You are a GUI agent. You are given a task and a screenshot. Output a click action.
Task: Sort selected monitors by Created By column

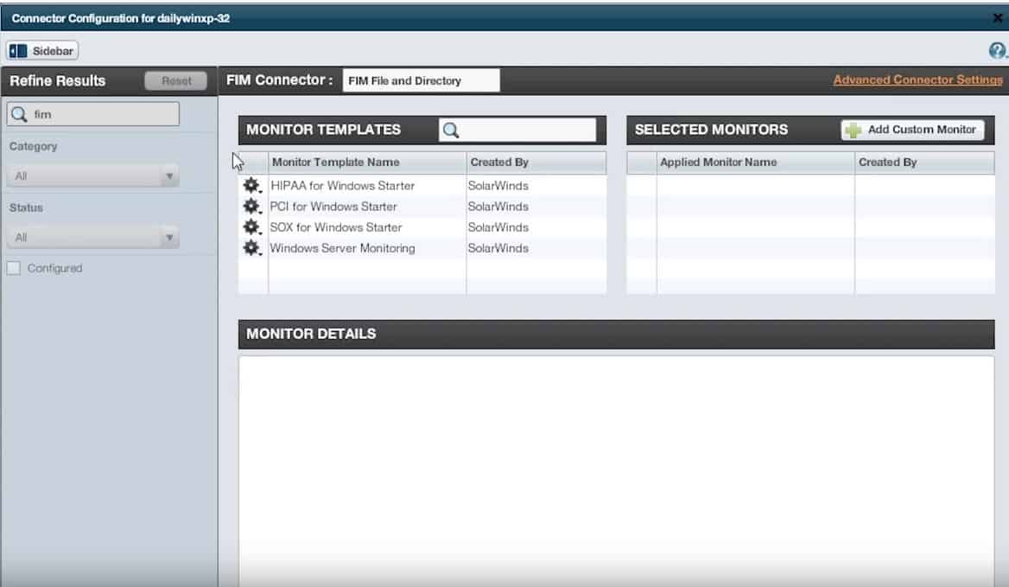[924, 163]
